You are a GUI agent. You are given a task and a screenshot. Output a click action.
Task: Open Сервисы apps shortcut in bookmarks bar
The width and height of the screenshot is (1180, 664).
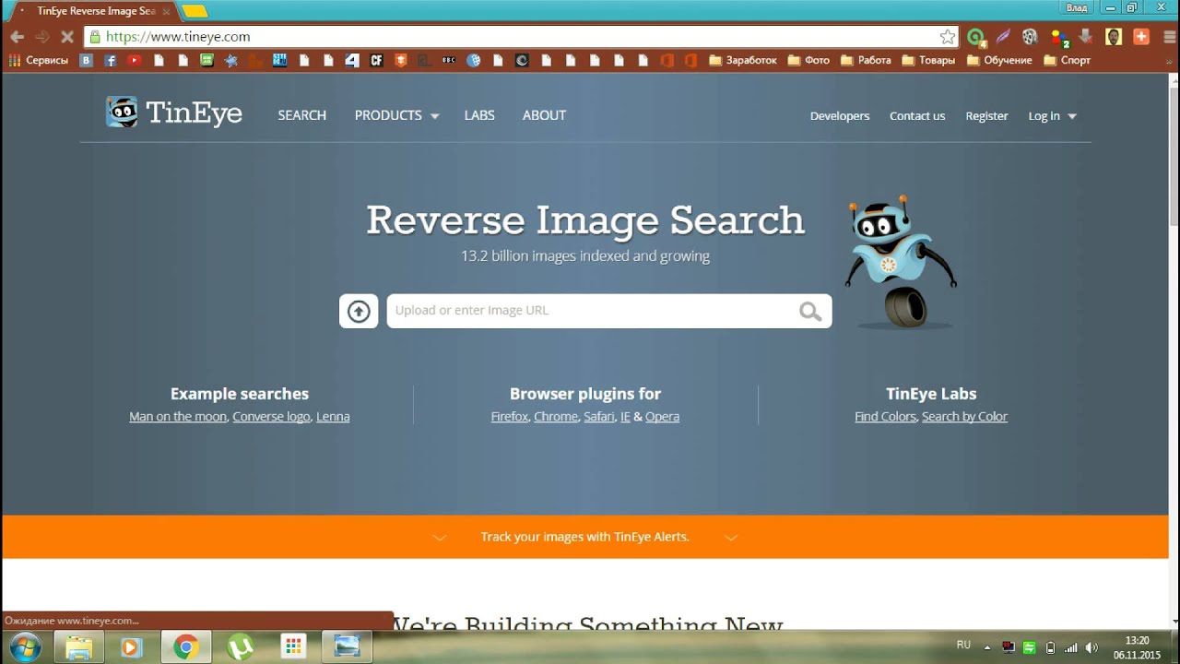(39, 61)
